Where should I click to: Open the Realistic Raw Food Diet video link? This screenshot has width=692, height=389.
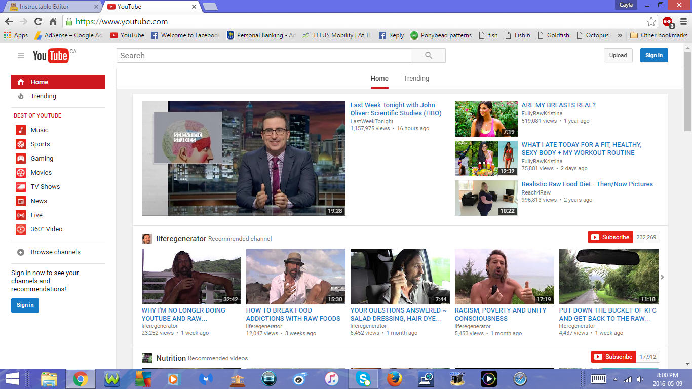pos(587,184)
